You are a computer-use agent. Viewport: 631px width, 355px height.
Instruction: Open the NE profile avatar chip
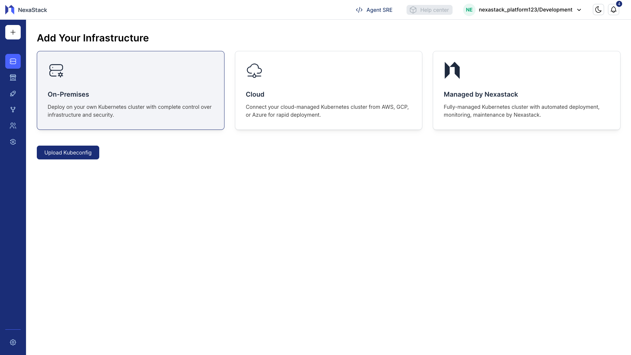469,10
